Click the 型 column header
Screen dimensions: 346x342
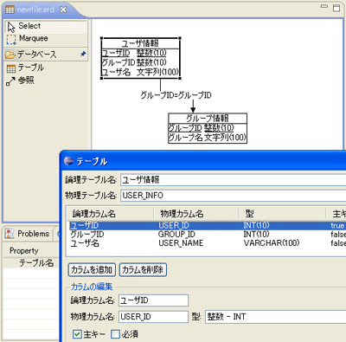pyautogui.click(x=282, y=214)
